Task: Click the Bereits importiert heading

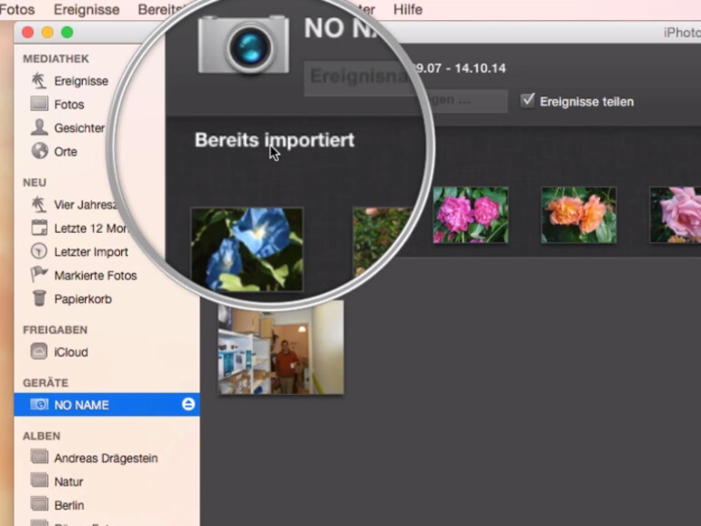Action: pos(275,140)
